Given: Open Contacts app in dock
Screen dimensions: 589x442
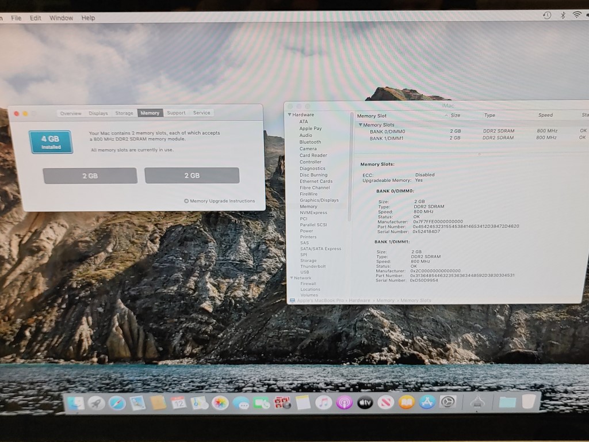Looking at the screenshot, I should [x=158, y=403].
